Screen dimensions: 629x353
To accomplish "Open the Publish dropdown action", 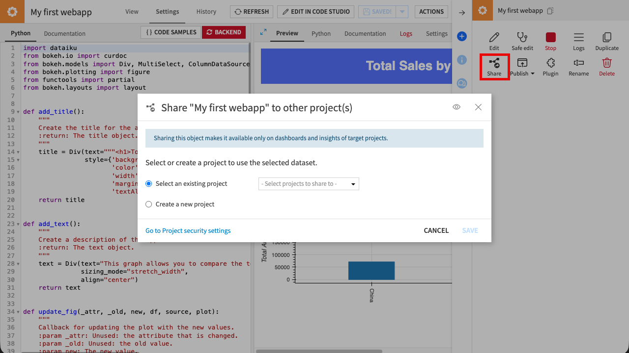I will pos(522,67).
